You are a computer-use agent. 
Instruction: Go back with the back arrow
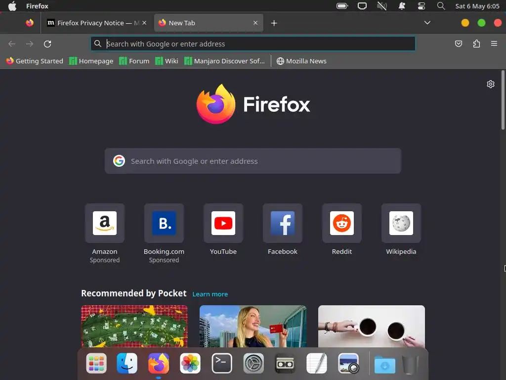coord(12,44)
